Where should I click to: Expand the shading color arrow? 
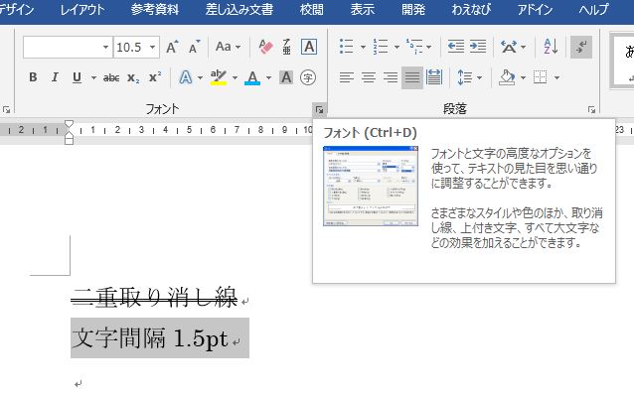coord(524,77)
